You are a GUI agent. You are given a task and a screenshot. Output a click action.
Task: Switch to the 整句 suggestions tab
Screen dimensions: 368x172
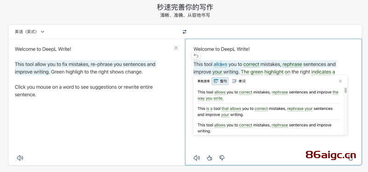220,81
